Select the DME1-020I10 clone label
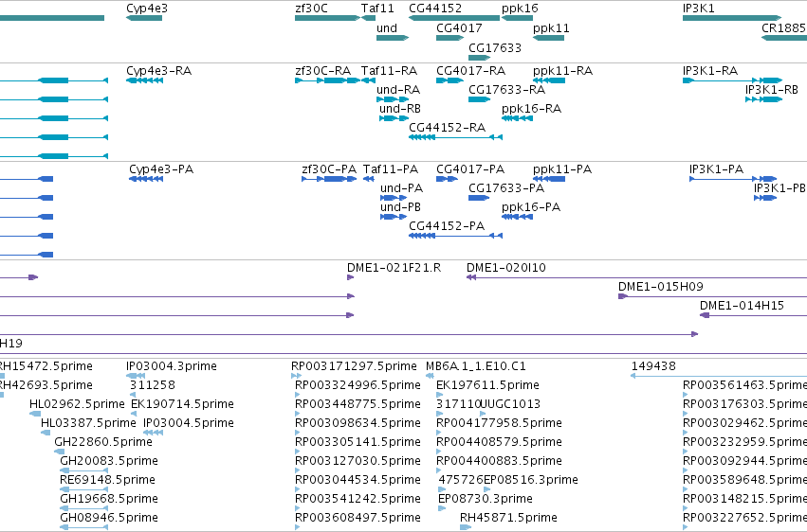This screenshot has height=532, width=807. tap(506, 268)
